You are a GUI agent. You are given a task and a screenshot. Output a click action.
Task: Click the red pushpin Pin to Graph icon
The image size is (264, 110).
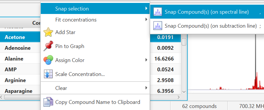click(48, 46)
